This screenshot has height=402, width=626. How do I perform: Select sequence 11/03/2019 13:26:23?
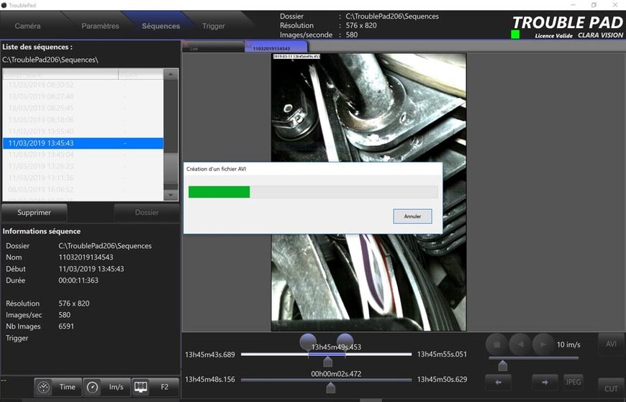tap(83, 166)
